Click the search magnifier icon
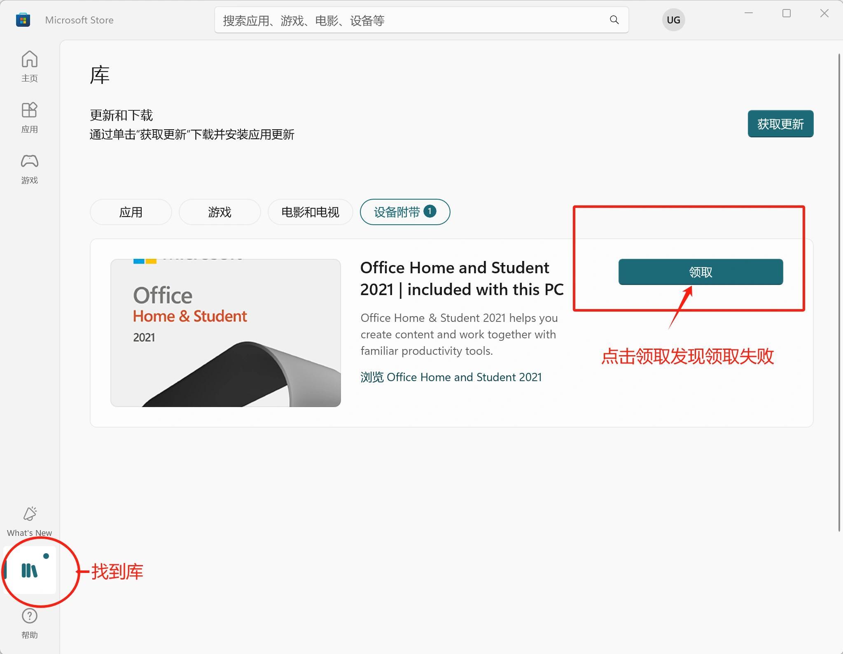Image resolution: width=843 pixels, height=654 pixels. (614, 20)
